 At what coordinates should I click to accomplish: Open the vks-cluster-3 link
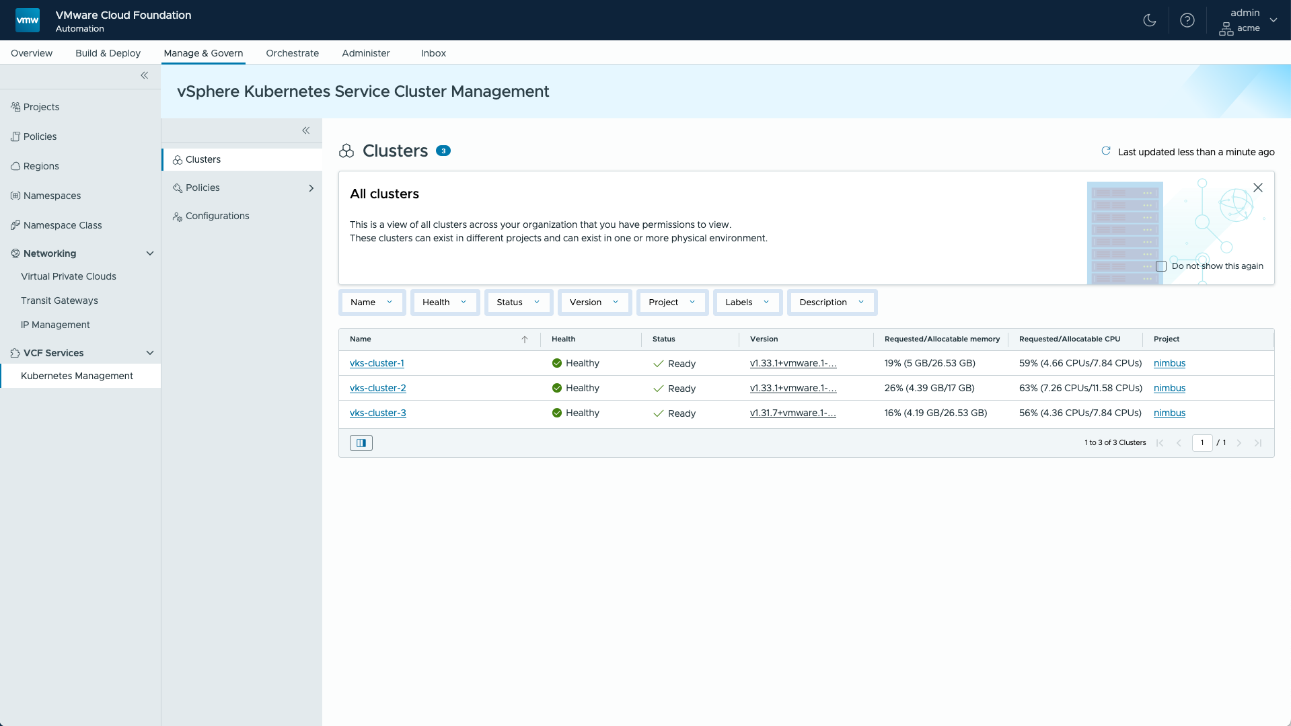point(378,413)
